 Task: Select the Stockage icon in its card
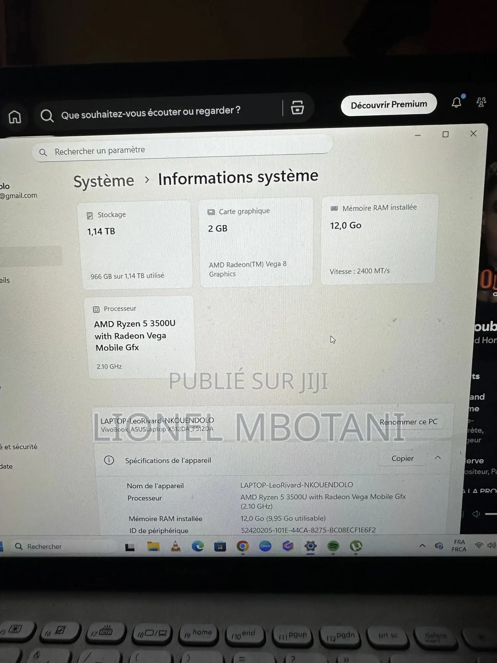click(89, 216)
